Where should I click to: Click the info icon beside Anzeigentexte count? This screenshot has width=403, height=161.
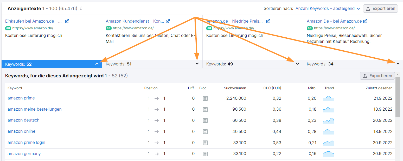pyautogui.click(x=81, y=9)
